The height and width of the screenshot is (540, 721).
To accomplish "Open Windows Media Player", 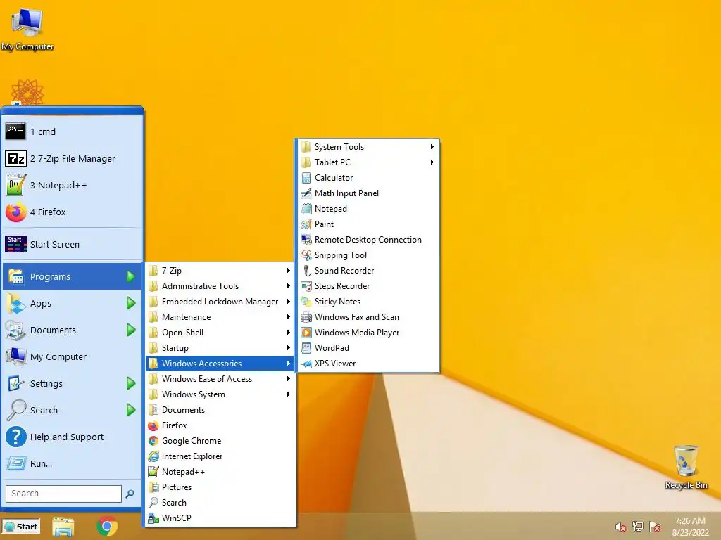I will click(x=368, y=333).
